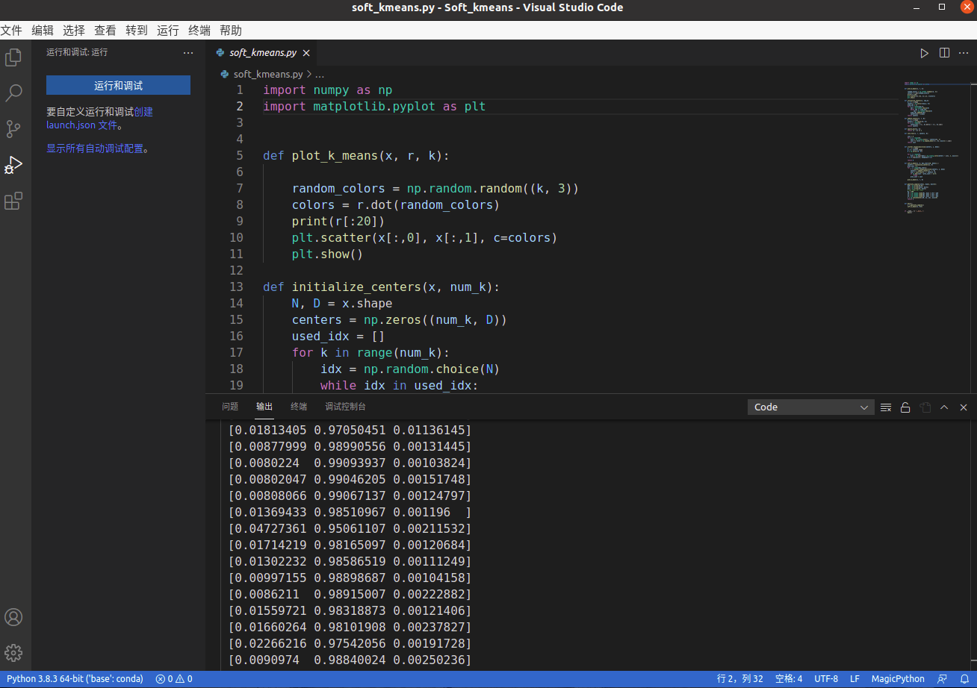977x688 pixels.
Task: Open the Extensions view
Action: click(x=12, y=200)
